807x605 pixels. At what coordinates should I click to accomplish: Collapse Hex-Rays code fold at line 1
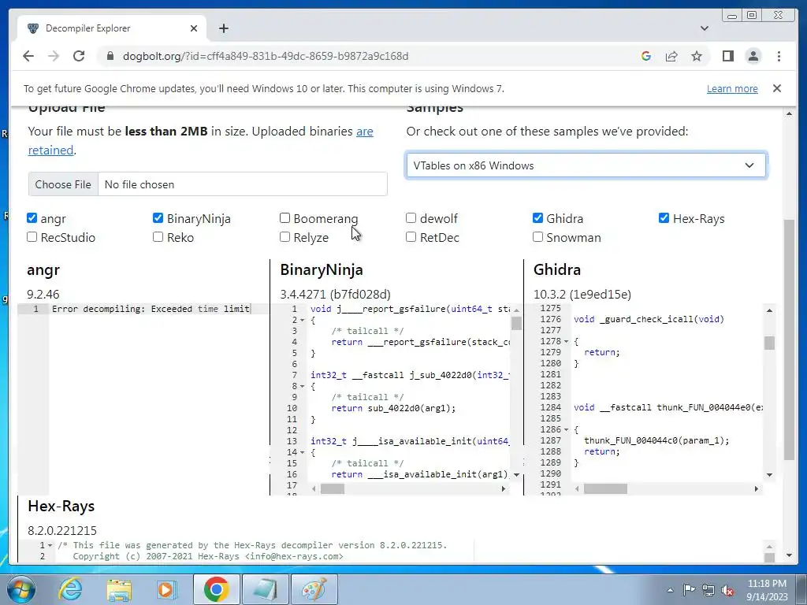point(50,545)
